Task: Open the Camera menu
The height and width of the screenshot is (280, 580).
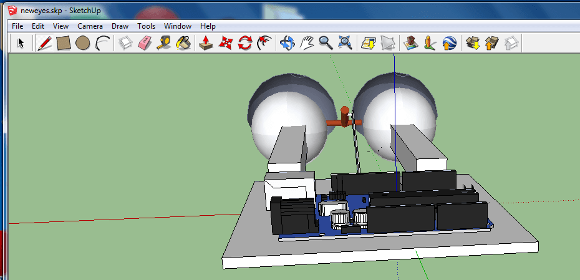Action: (x=90, y=26)
